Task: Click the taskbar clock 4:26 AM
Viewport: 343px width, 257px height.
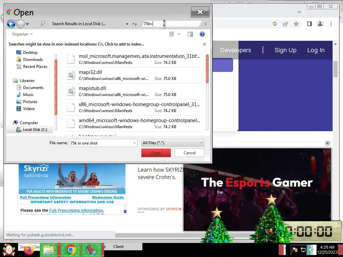Action: point(327,250)
